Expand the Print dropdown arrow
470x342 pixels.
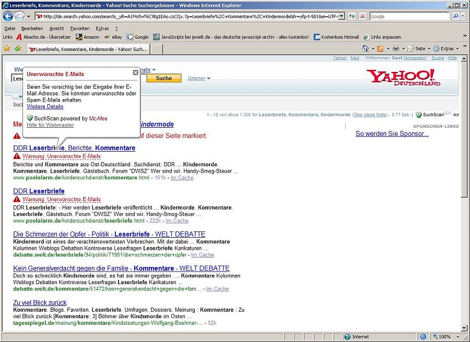point(404,48)
